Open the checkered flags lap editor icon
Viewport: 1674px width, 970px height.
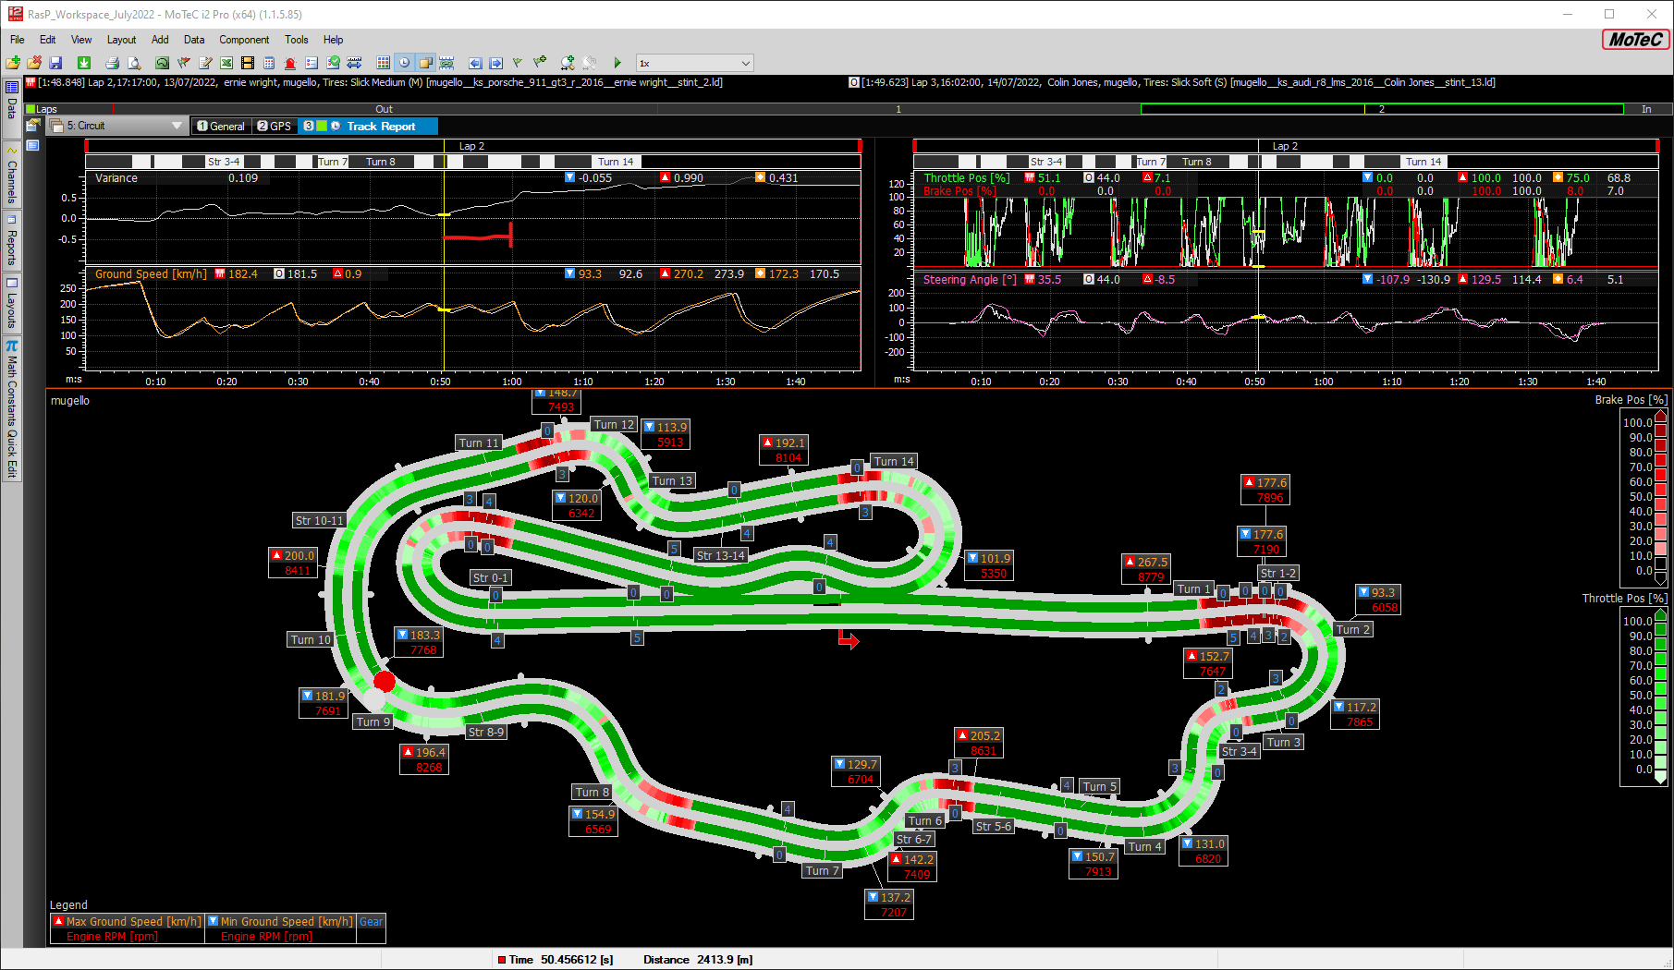tap(184, 63)
